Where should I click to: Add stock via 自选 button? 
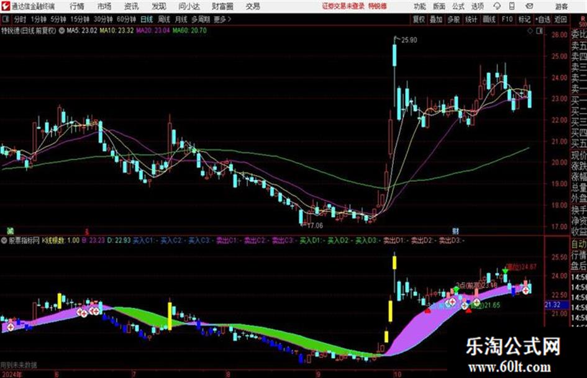pyautogui.click(x=543, y=19)
